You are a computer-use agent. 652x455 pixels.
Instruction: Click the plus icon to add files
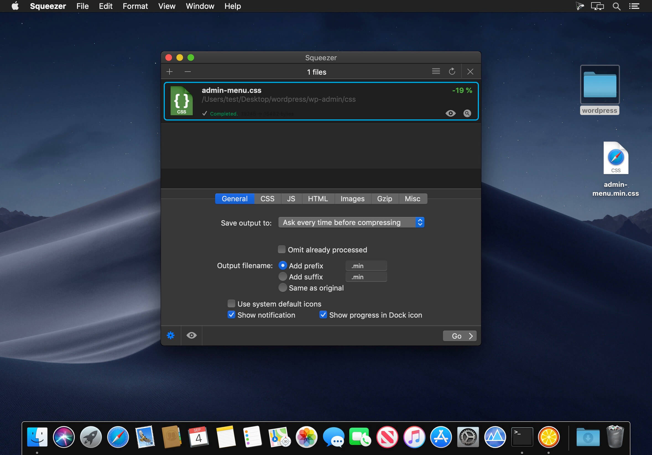pos(169,72)
